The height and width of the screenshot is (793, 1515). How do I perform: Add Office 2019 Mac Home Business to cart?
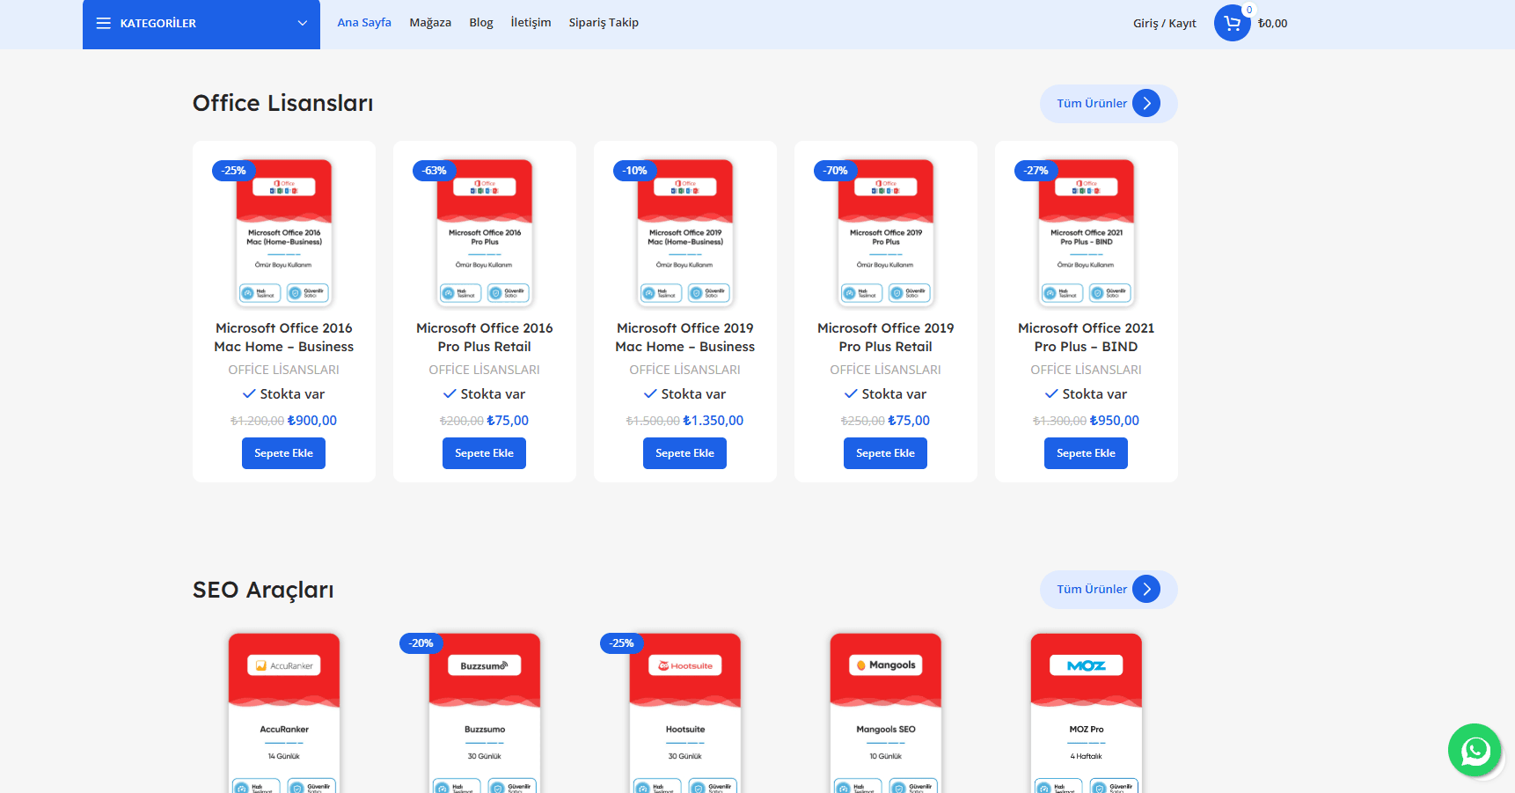coord(684,453)
